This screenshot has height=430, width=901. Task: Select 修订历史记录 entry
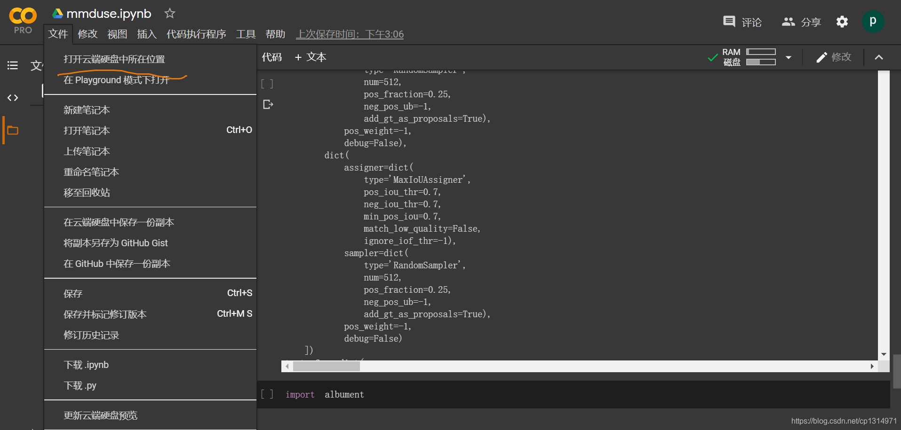[x=151, y=335]
